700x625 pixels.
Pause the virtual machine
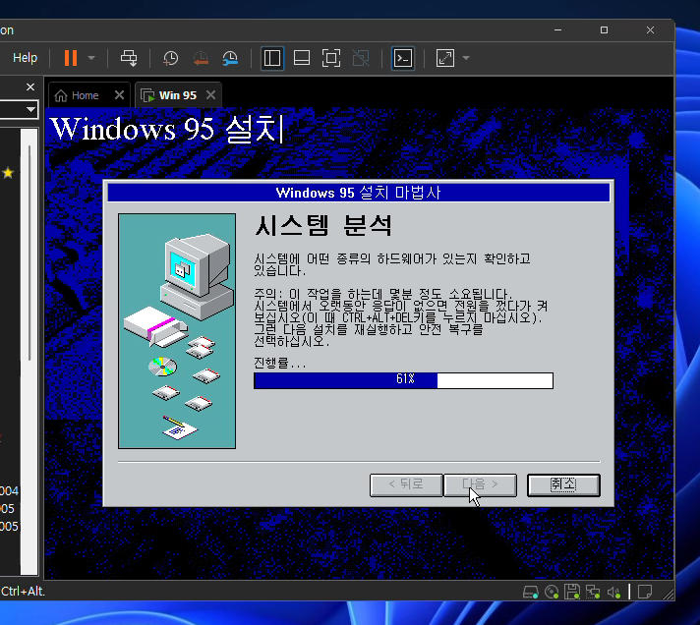[x=71, y=58]
